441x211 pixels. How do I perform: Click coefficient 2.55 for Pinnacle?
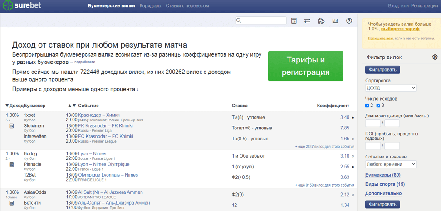[x=344, y=167]
